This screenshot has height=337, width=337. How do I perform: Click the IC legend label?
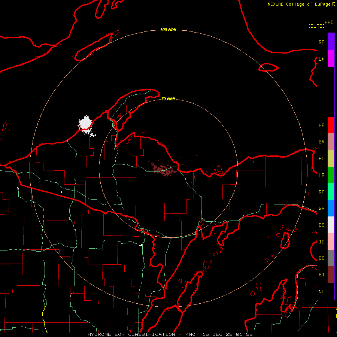(x=321, y=242)
